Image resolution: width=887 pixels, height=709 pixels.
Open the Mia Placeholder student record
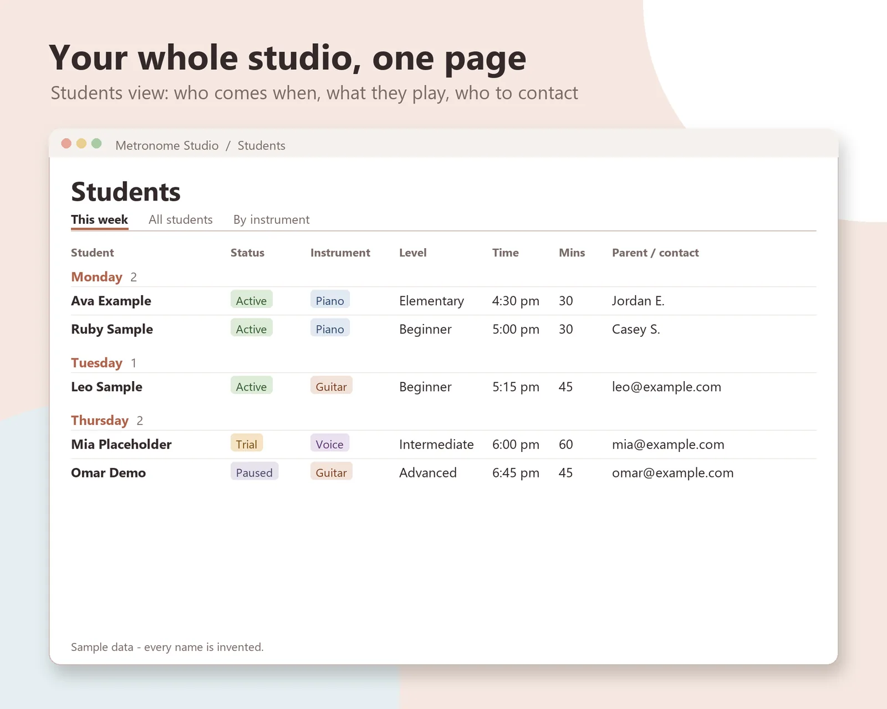pyautogui.click(x=121, y=444)
